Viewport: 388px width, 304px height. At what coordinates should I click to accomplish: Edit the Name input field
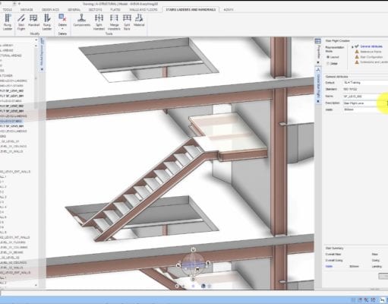(x=365, y=97)
